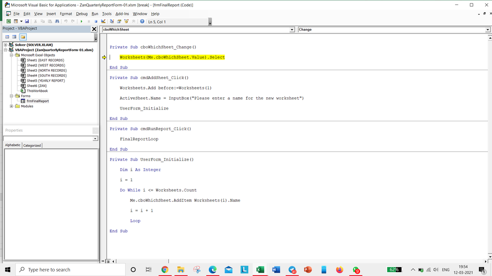492x276 pixels.
Task: Open the Tools menu
Action: point(107,14)
